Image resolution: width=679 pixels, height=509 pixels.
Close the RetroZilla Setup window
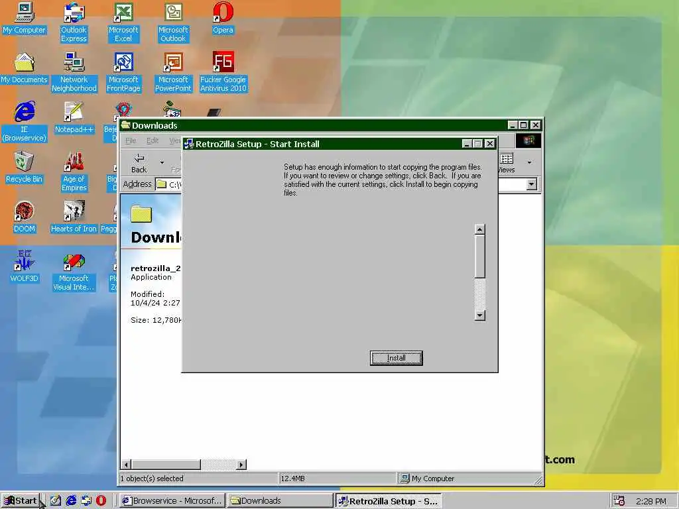(490, 144)
